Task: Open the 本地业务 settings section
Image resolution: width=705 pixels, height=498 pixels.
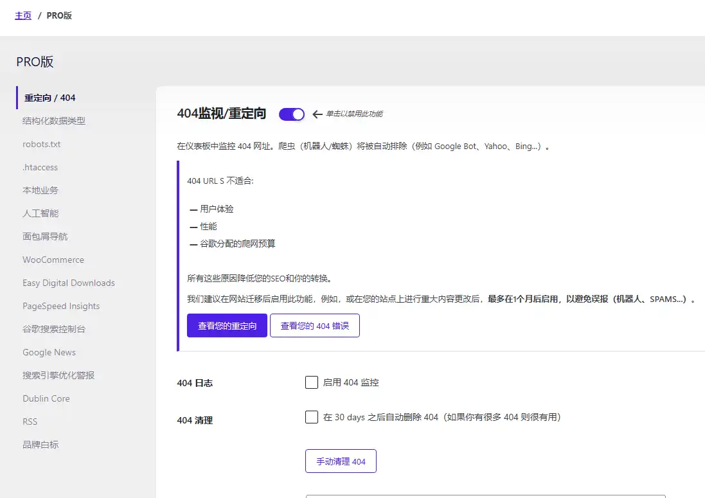Action: pos(40,190)
